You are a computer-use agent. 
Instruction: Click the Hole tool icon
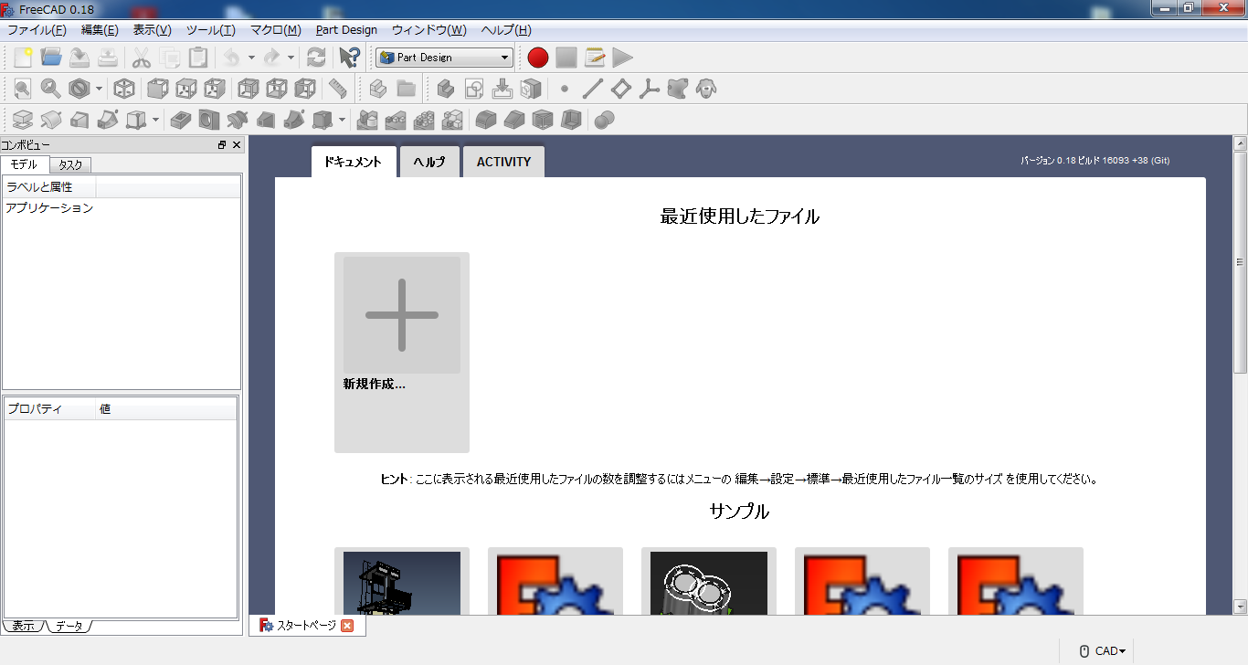tap(209, 120)
